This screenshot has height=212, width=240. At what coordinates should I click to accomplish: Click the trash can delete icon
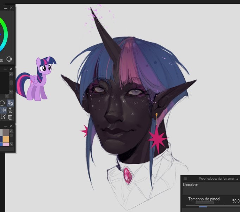pos(10,117)
